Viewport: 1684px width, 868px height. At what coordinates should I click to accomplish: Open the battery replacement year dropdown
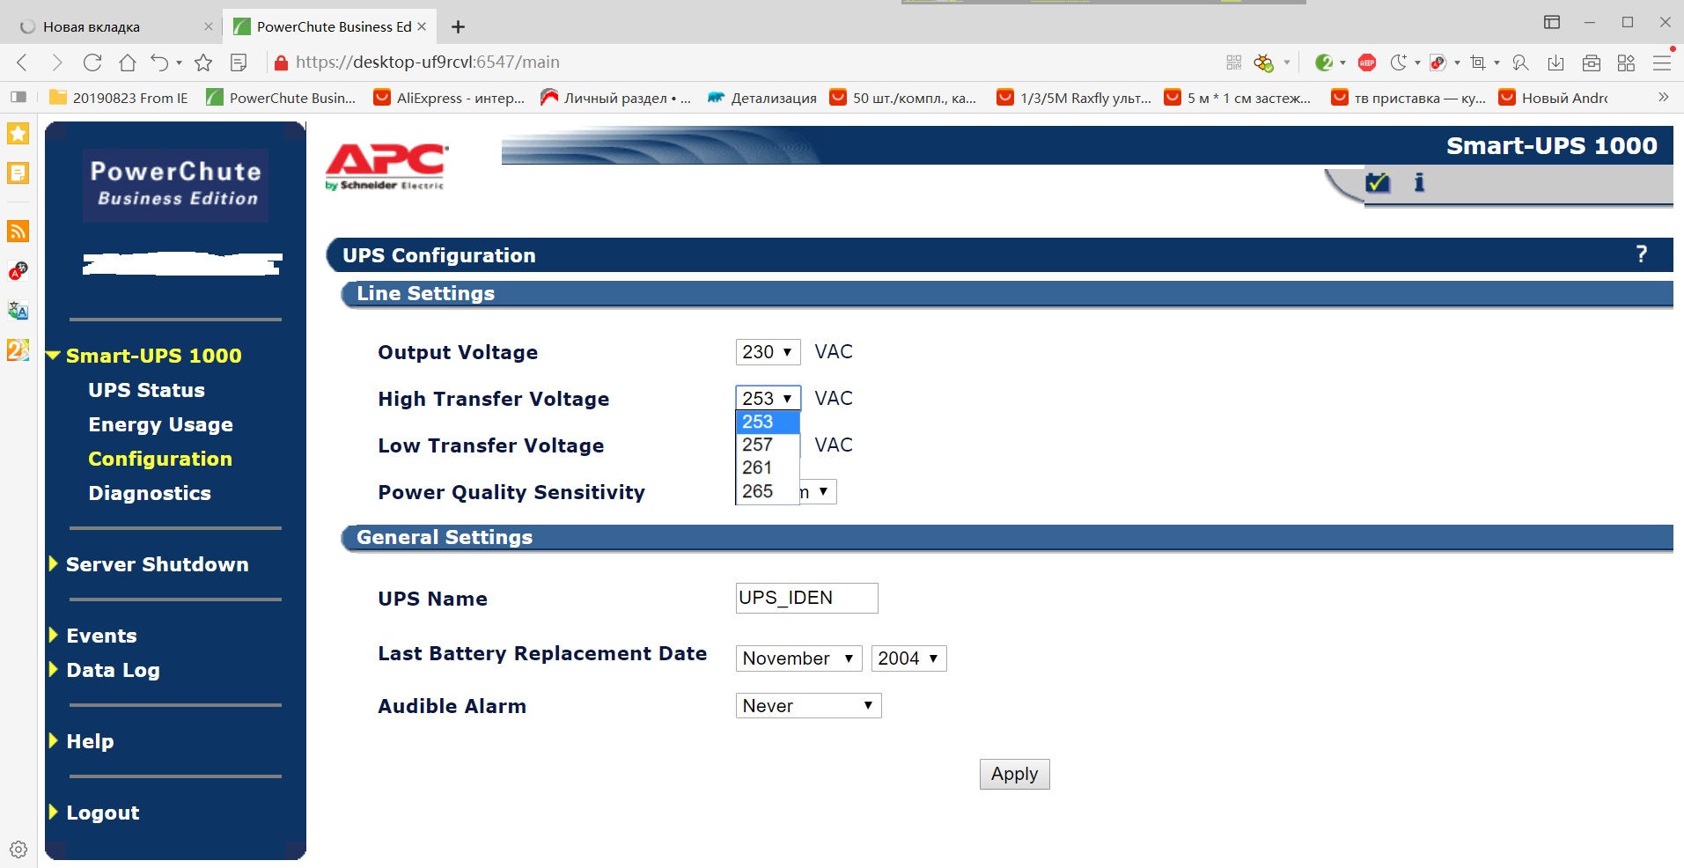pyautogui.click(x=908, y=658)
